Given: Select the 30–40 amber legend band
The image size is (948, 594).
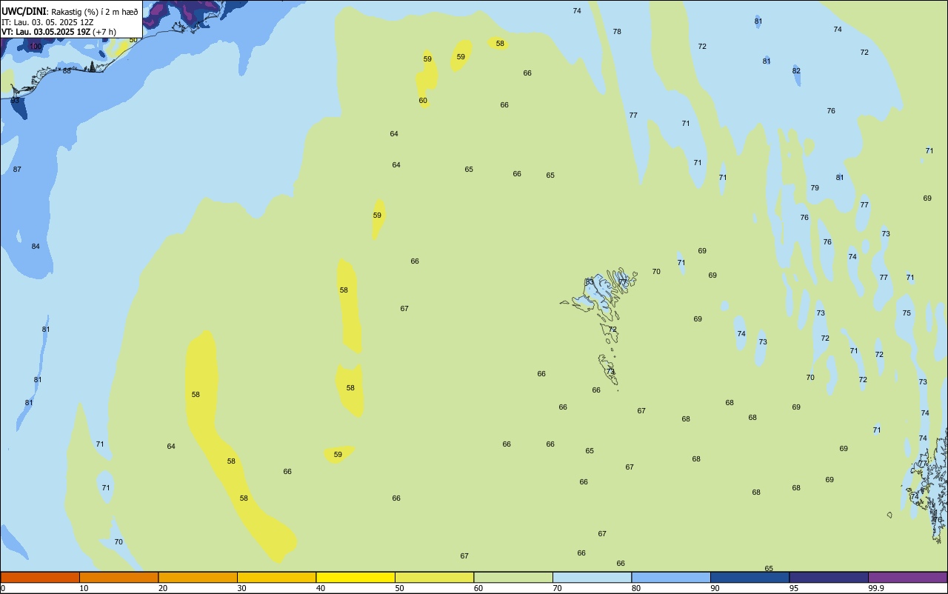Looking at the screenshot, I should point(276,577).
